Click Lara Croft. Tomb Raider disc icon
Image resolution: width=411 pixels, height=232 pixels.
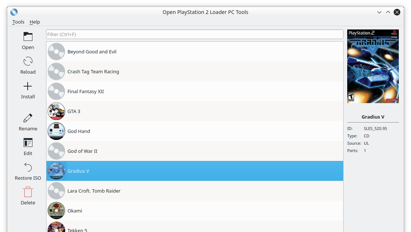pyautogui.click(x=56, y=191)
